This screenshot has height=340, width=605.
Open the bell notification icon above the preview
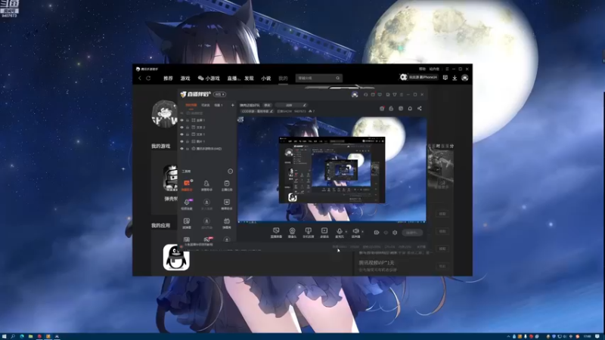410,109
